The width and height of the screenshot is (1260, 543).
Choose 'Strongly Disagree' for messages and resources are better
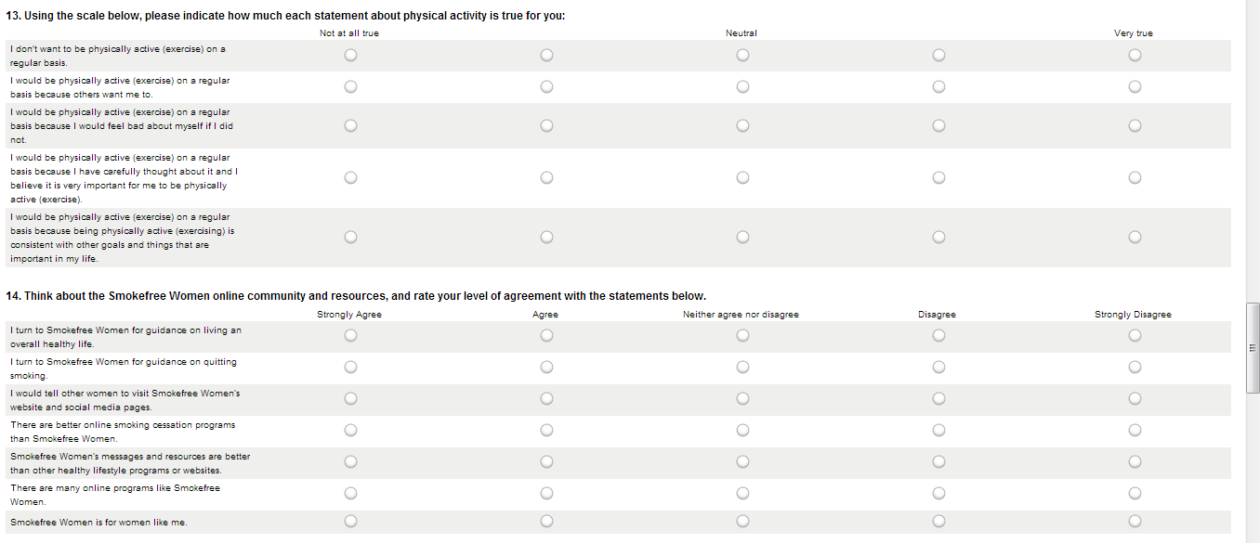1135,462
